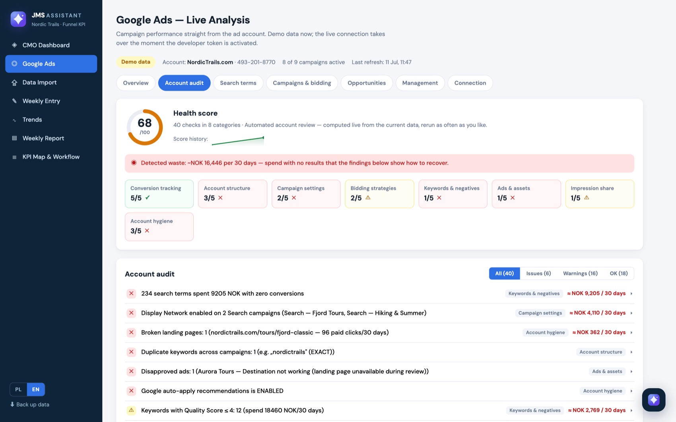The width and height of the screenshot is (676, 422).
Task: Click the Demo data badge
Action: (x=136, y=62)
